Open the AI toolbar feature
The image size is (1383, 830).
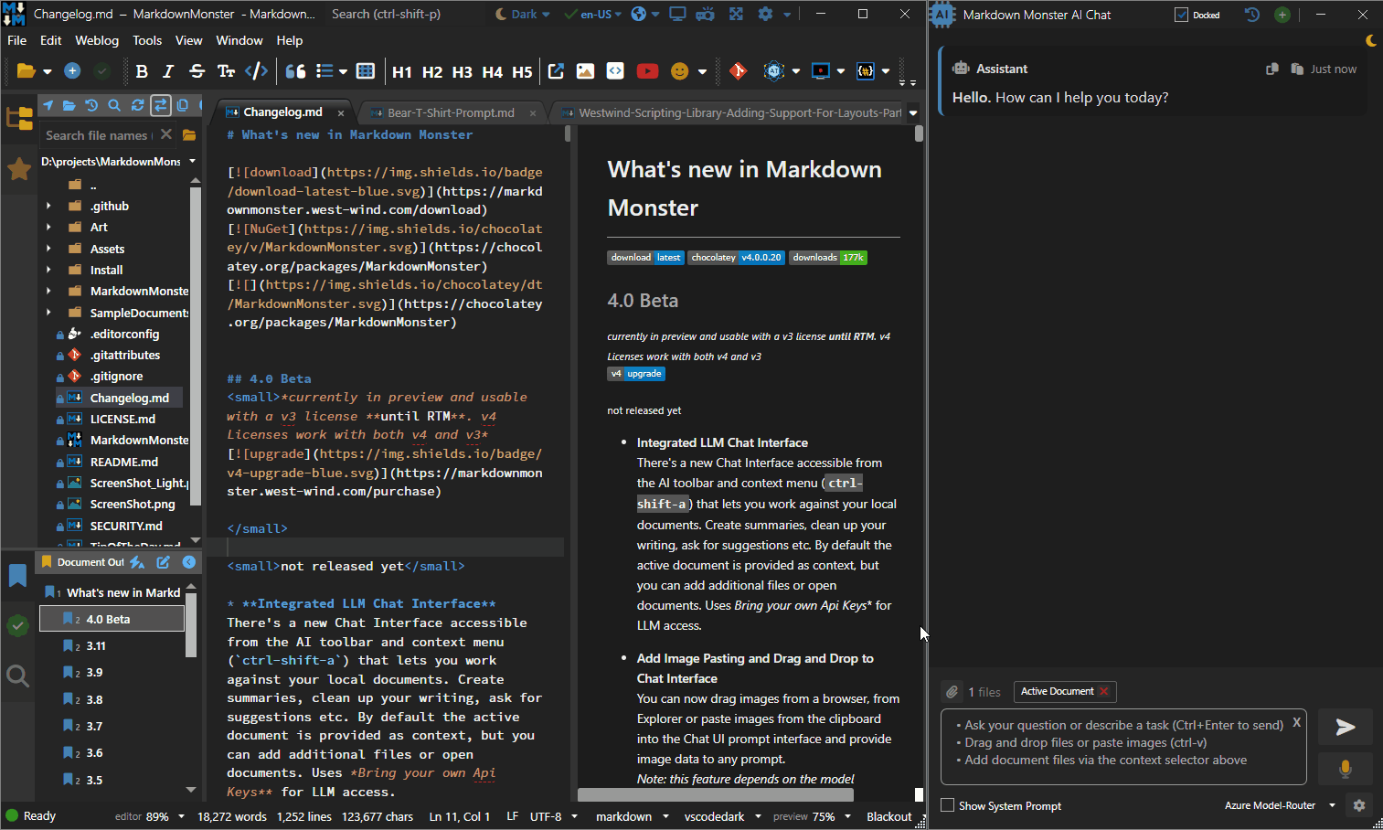coord(774,71)
